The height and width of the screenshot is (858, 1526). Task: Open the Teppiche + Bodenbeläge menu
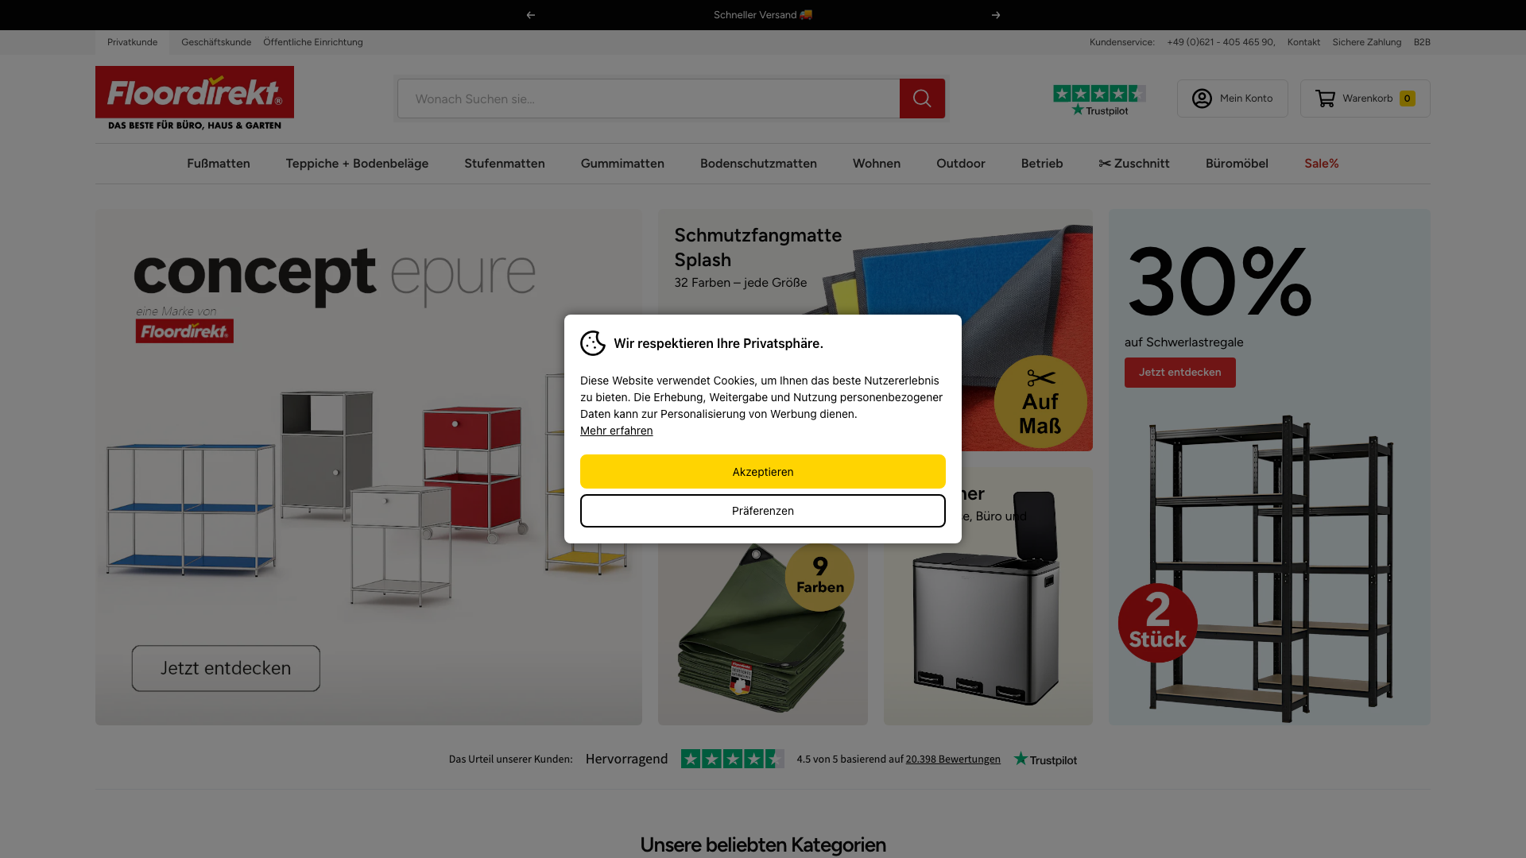click(x=357, y=164)
